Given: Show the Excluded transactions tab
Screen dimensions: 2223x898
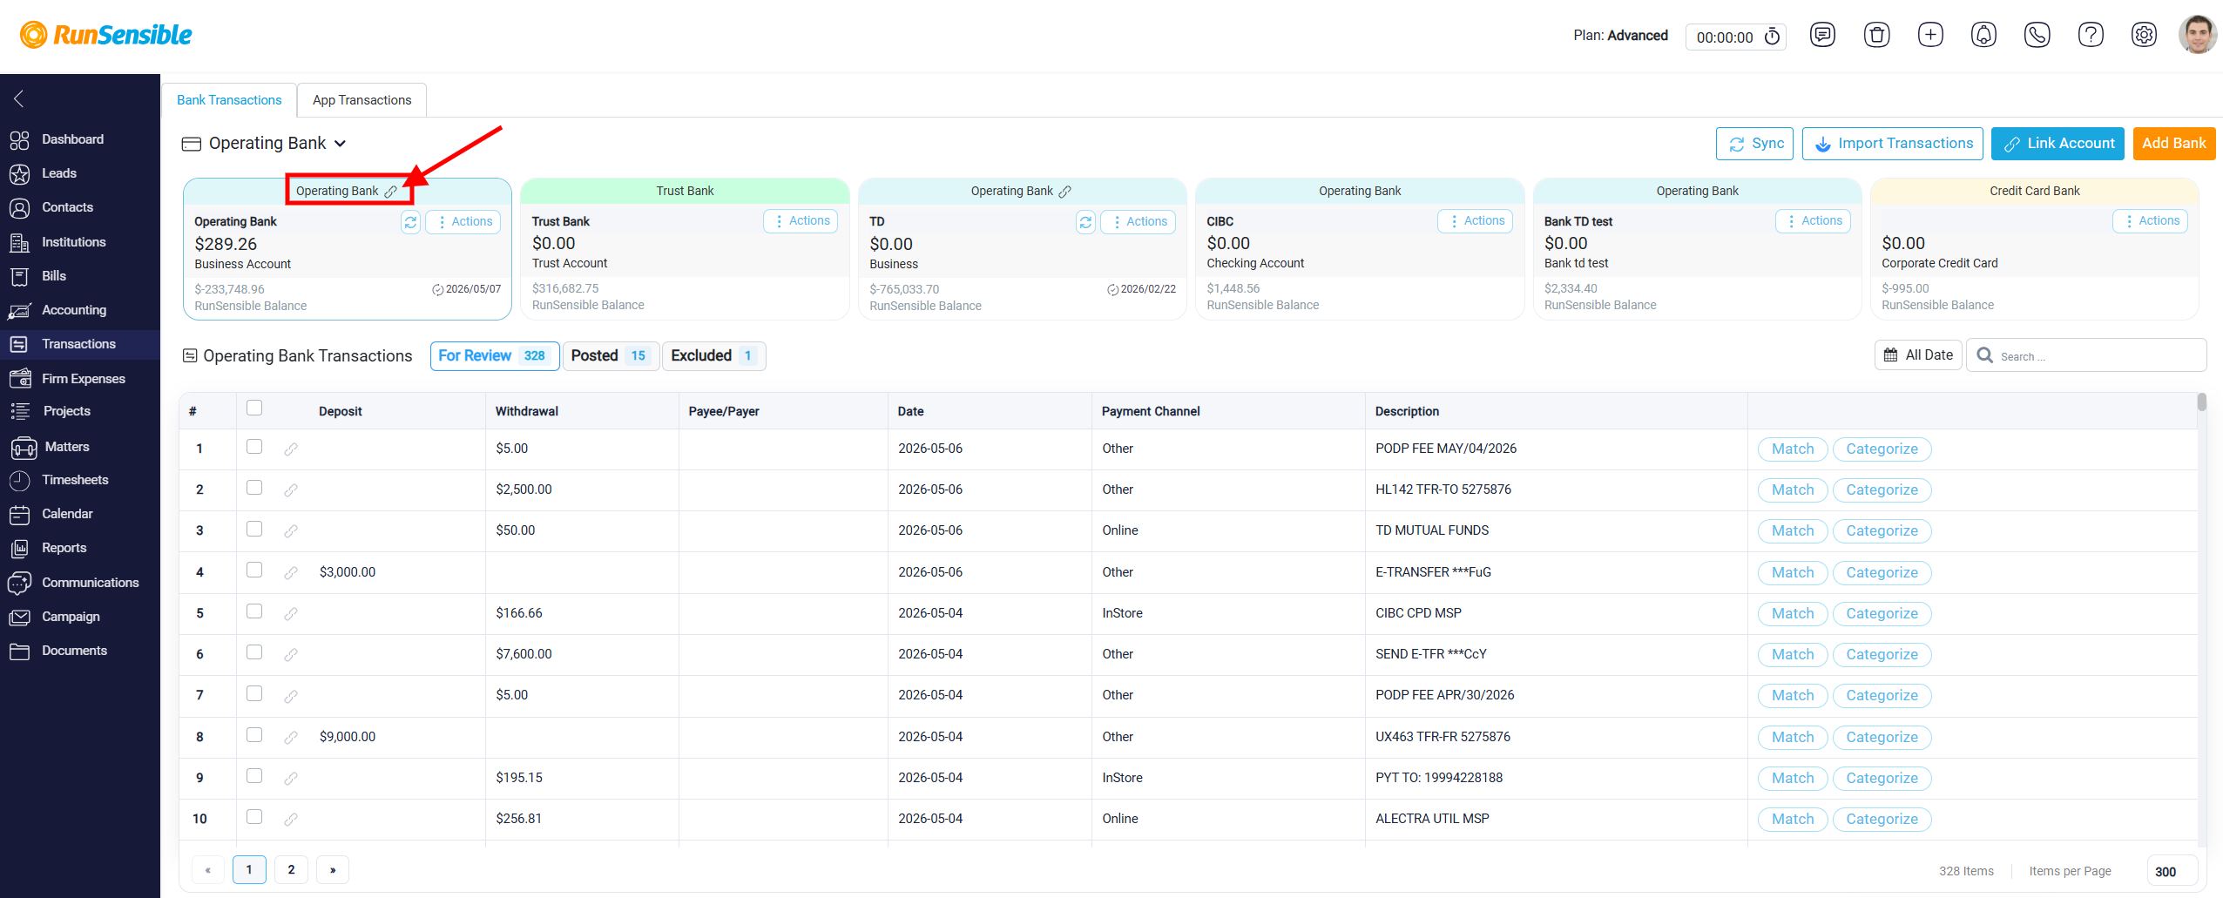Looking at the screenshot, I should point(714,356).
